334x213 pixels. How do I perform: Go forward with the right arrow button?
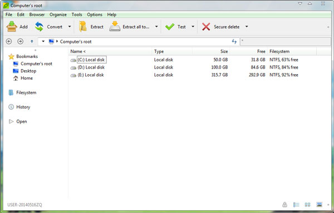pos(20,41)
